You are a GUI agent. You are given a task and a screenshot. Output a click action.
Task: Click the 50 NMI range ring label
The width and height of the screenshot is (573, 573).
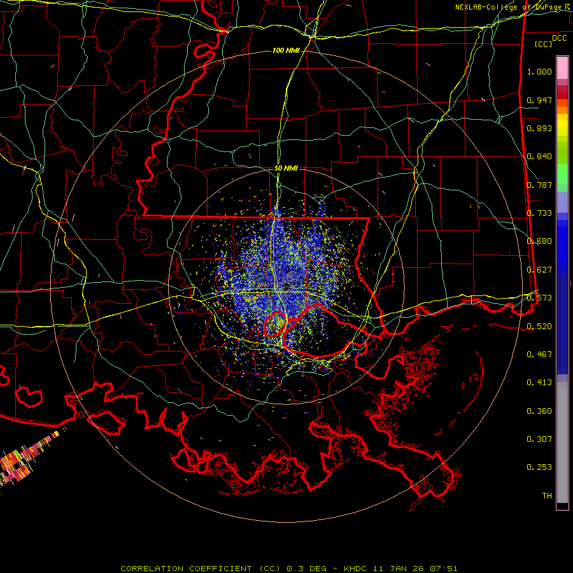[286, 169]
